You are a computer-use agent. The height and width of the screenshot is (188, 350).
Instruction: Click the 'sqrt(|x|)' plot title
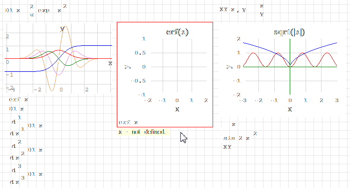[290, 32]
